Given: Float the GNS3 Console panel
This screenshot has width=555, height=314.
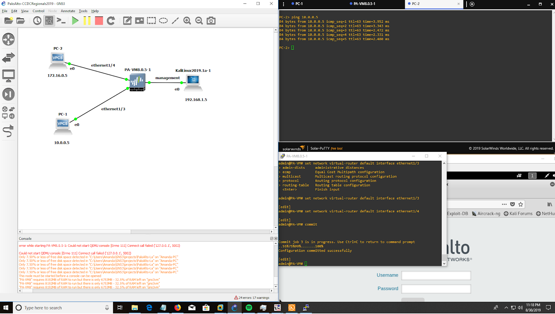Looking at the screenshot, I should 272,238.
